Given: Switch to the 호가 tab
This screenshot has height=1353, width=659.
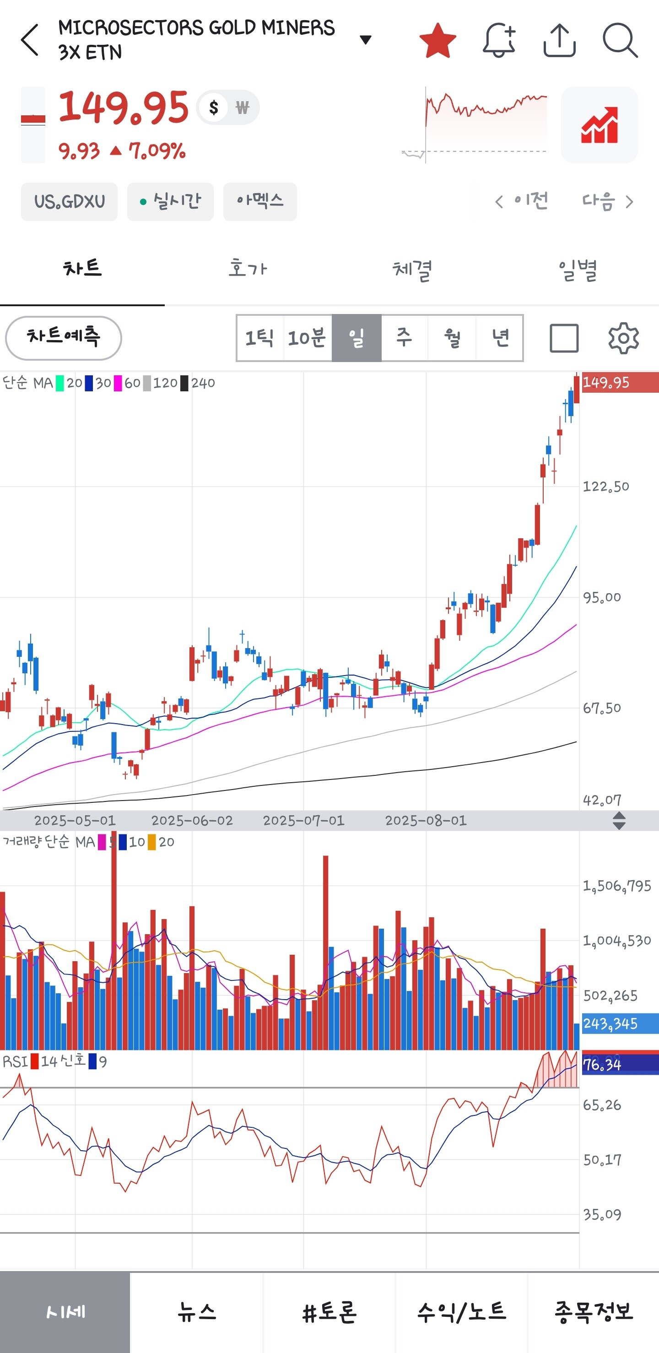Looking at the screenshot, I should click(247, 269).
